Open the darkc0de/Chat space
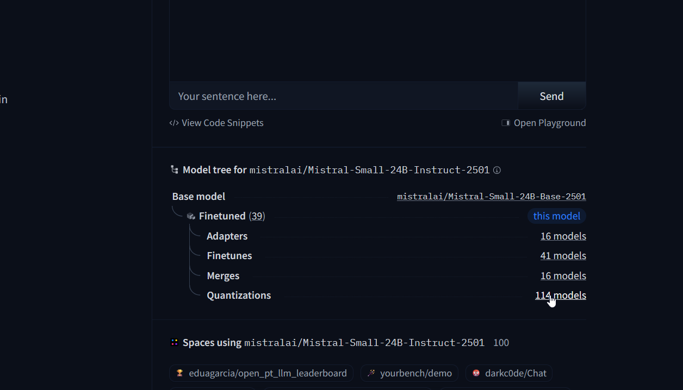 point(509,373)
